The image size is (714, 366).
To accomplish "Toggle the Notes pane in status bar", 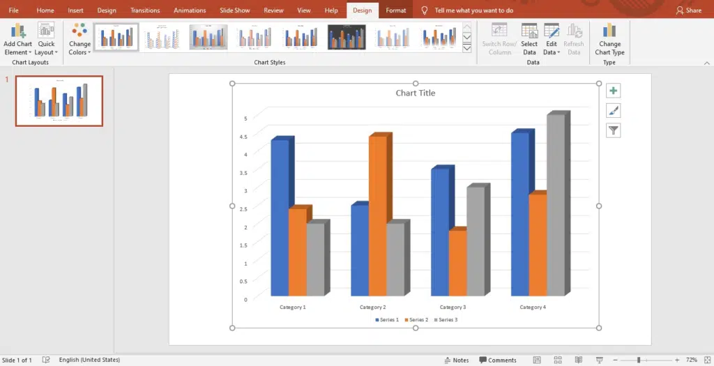I will [456, 360].
